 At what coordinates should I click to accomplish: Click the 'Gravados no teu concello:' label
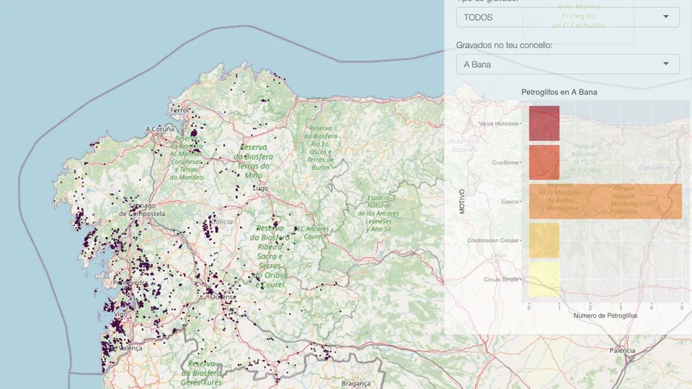click(504, 45)
